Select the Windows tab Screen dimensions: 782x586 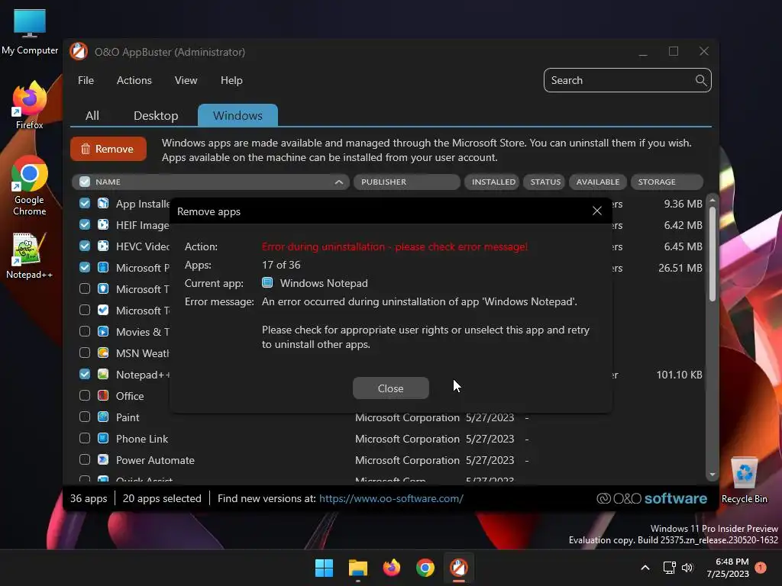[238, 116]
